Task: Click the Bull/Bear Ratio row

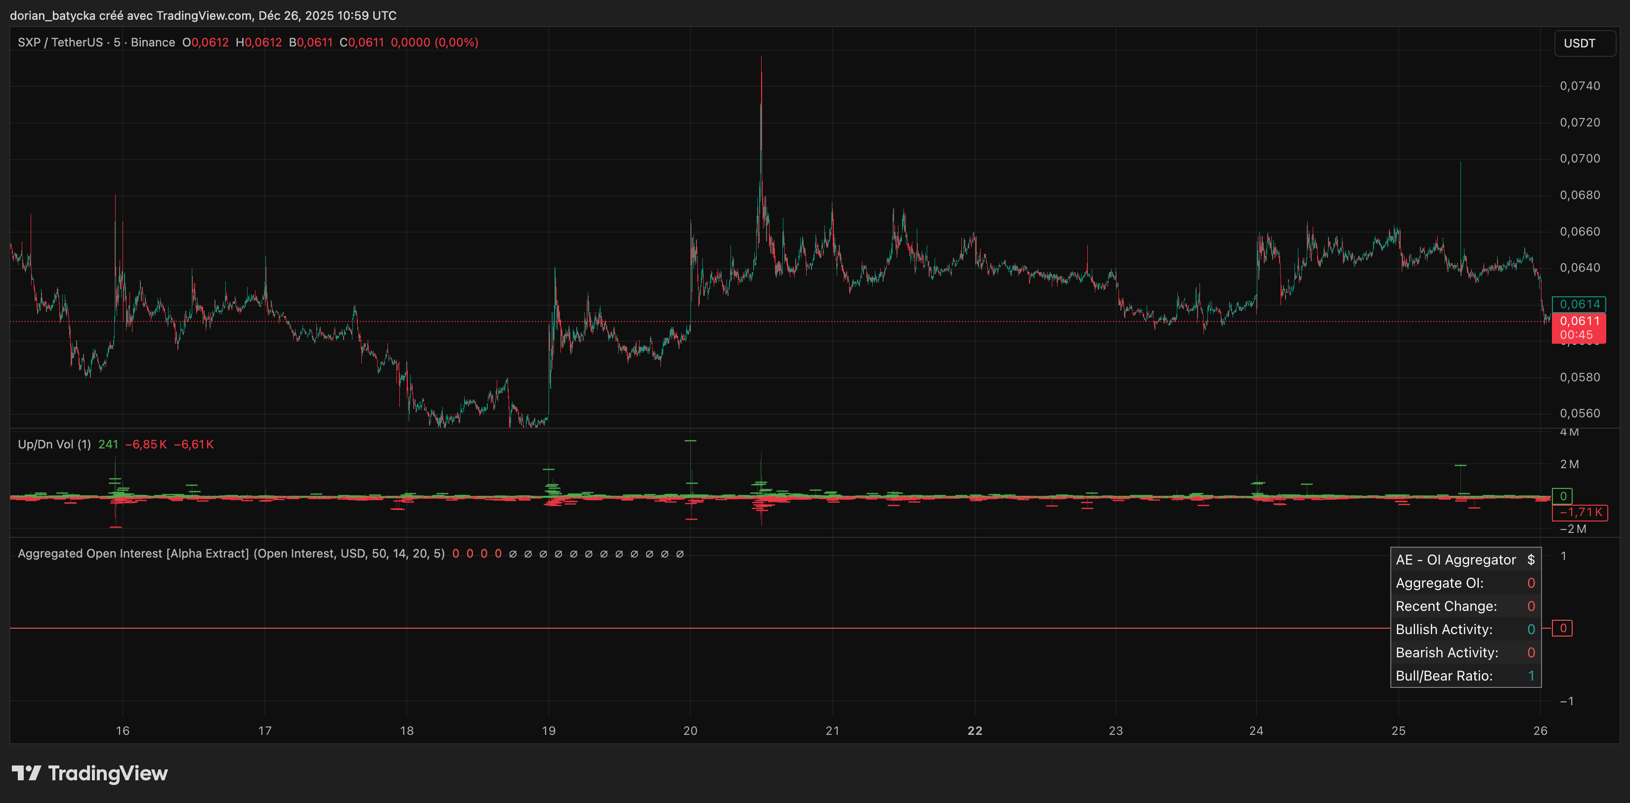Action: 1444,676
